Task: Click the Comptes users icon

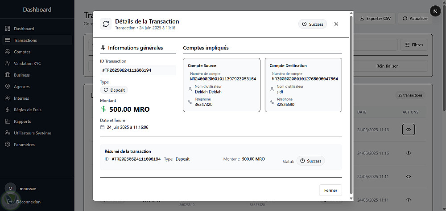Action: point(8,52)
